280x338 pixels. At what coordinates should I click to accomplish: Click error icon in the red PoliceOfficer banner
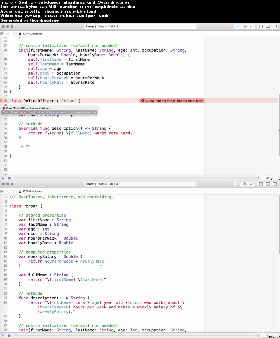tap(143, 101)
